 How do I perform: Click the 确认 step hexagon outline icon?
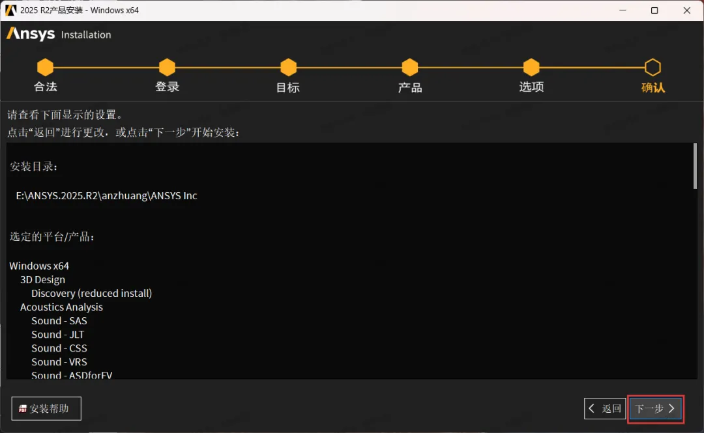click(653, 67)
